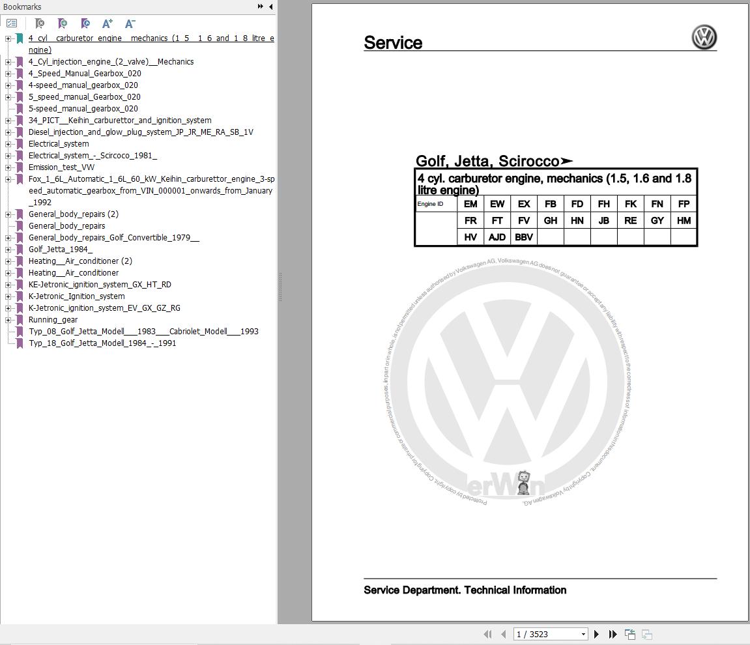Click bookmark icon beside K-Jetronic_Ignition_system

20,296
